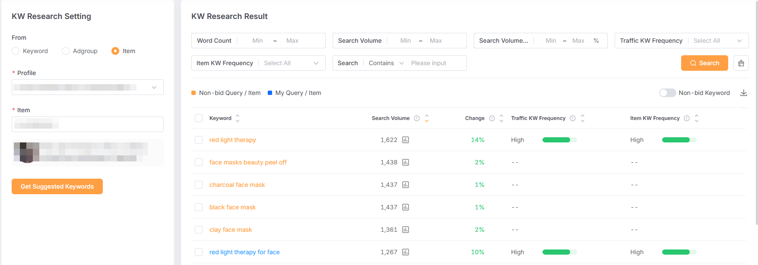Select the Adgroup radio button
The image size is (758, 265).
point(66,51)
